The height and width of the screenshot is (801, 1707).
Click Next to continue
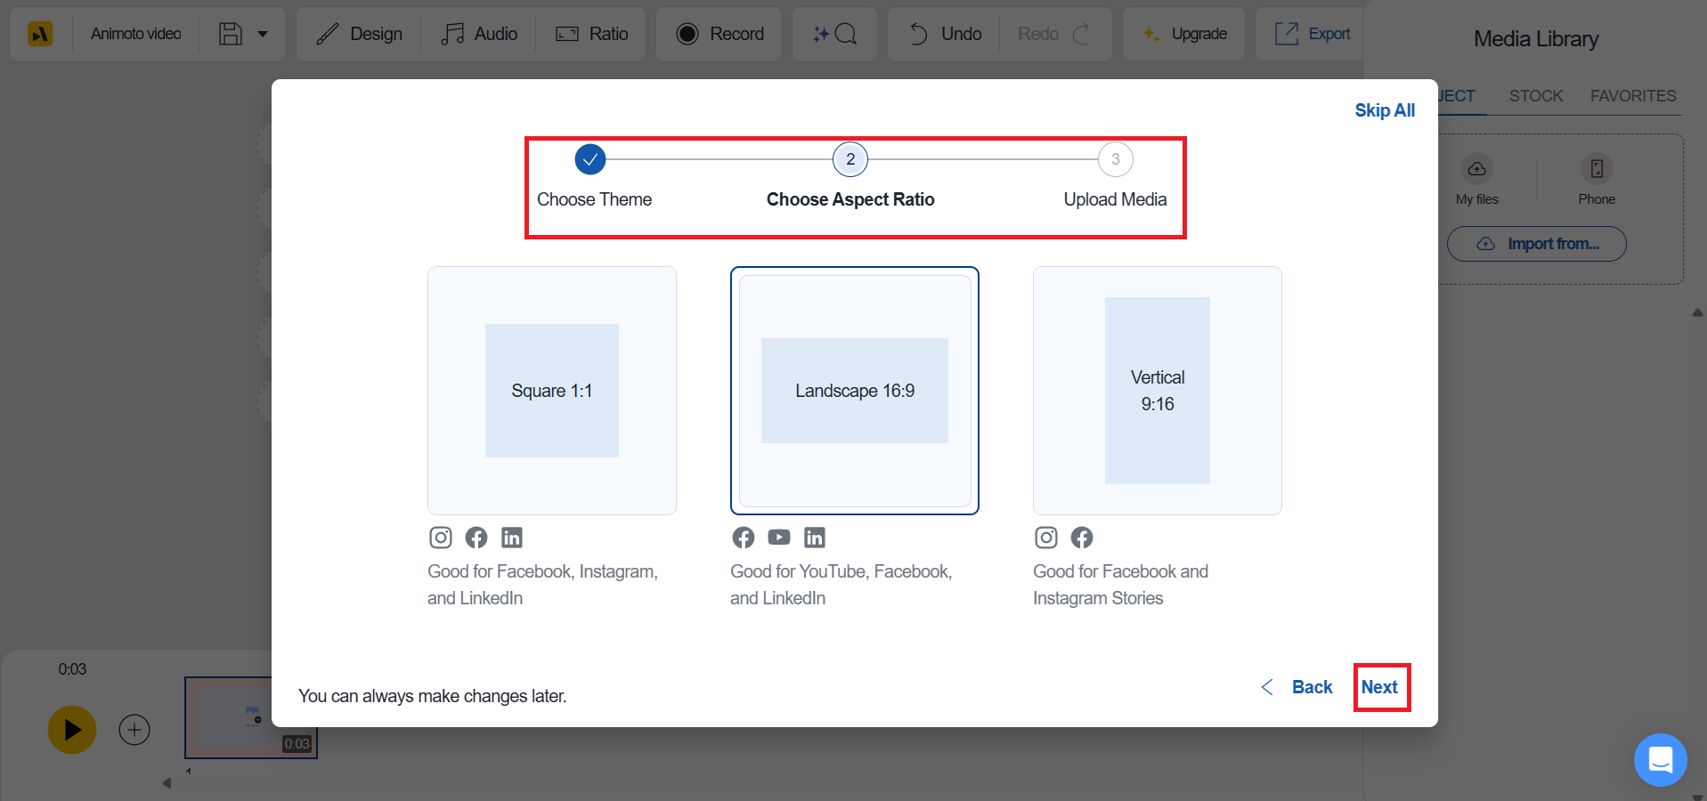pyautogui.click(x=1379, y=687)
